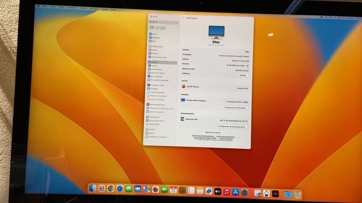The width and height of the screenshot is (362, 203).
Task: Open Launchpad from the Dock
Action: pos(102,188)
